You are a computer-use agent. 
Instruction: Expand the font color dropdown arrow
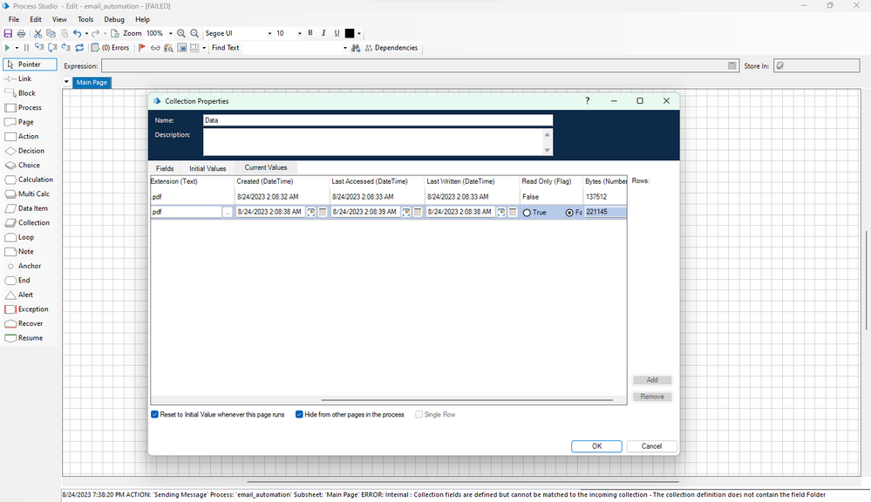(359, 33)
